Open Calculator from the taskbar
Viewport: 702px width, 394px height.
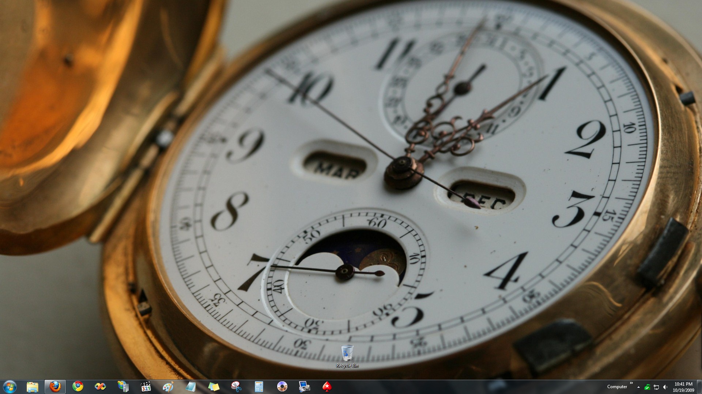click(259, 386)
